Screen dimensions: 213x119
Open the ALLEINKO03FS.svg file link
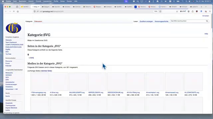click(192, 93)
